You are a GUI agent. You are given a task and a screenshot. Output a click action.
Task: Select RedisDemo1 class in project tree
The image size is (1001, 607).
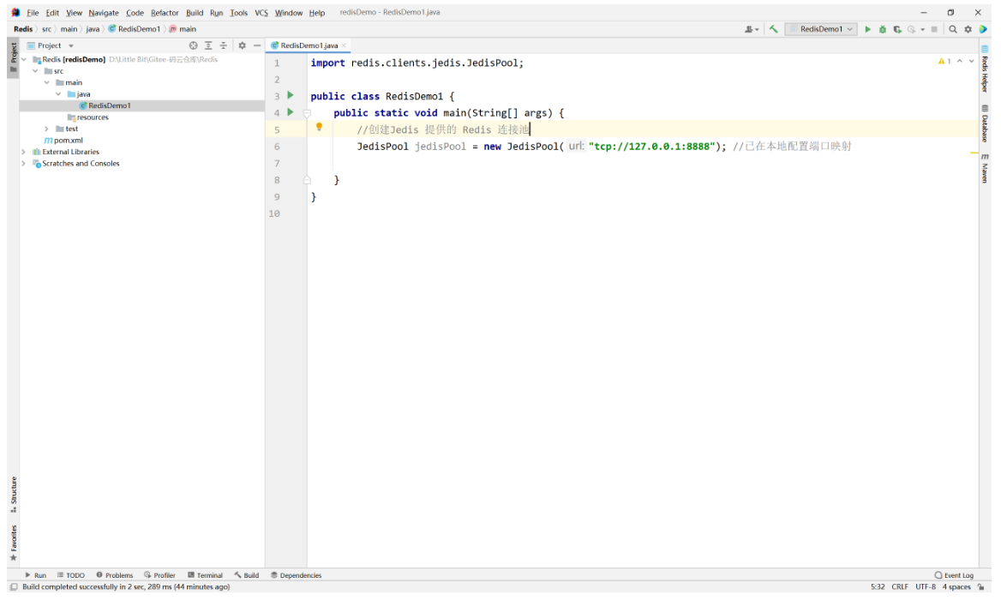click(x=105, y=105)
